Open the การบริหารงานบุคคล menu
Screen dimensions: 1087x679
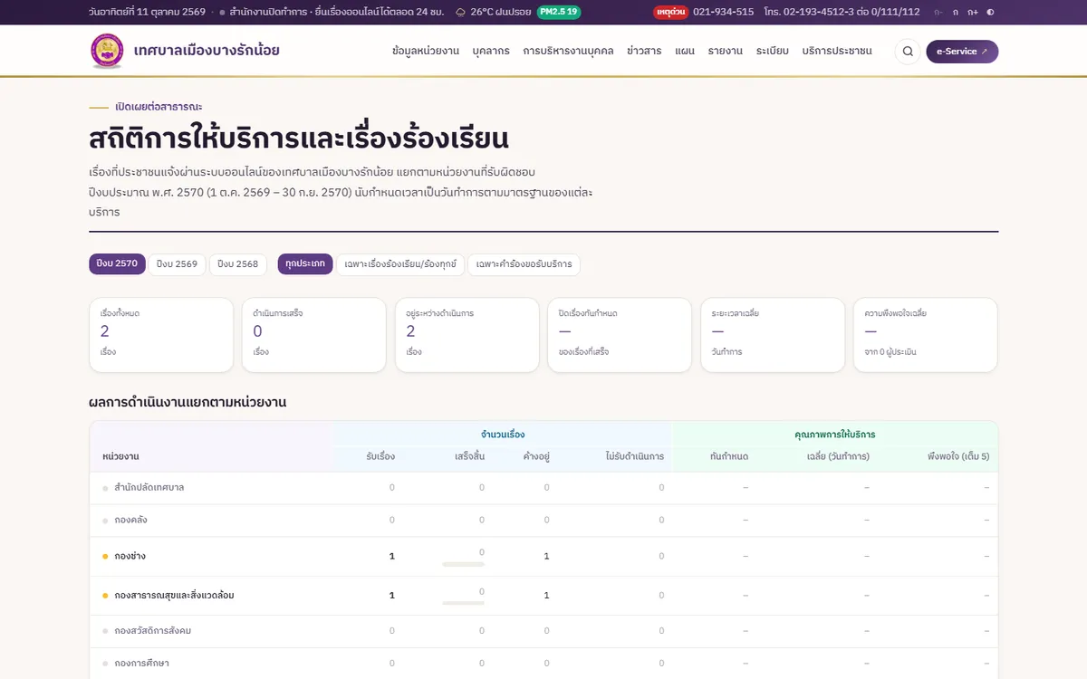[568, 51]
